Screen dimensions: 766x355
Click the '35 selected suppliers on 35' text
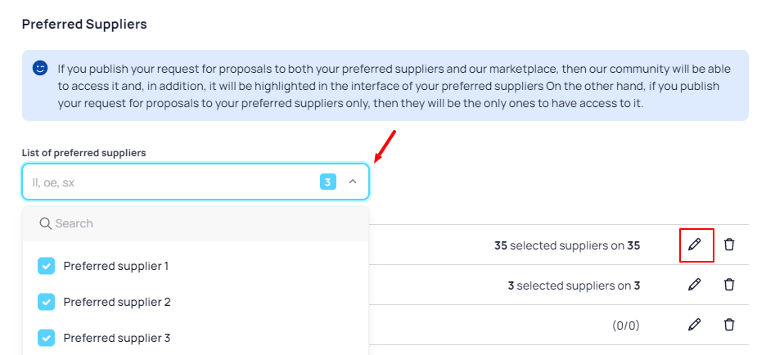coord(567,245)
